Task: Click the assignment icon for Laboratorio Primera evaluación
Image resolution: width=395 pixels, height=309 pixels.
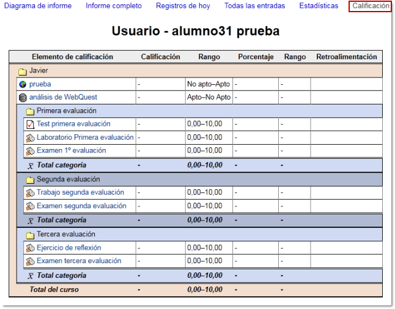Action: pos(30,138)
